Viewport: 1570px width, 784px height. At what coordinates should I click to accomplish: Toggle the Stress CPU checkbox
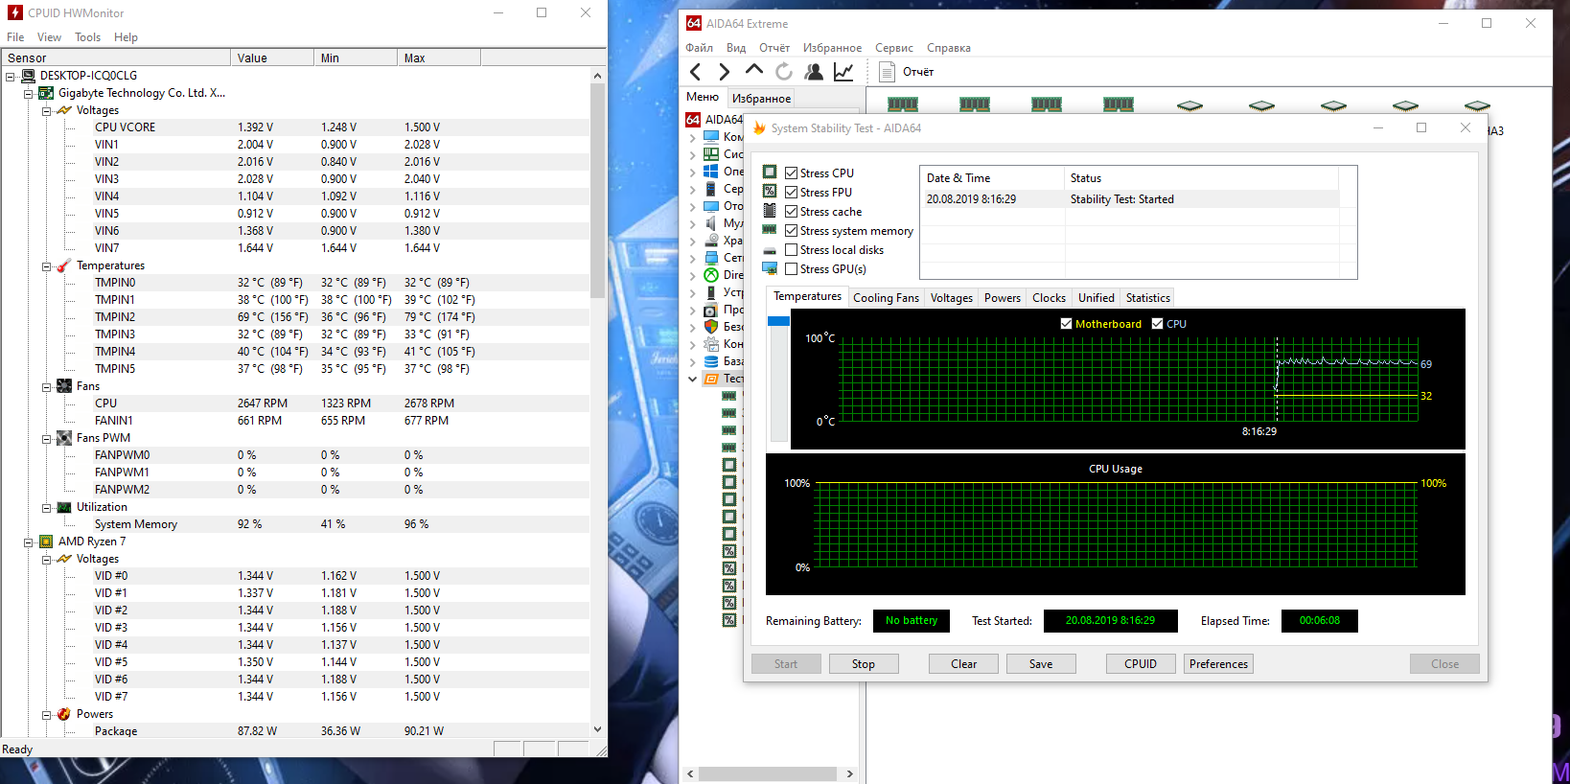coord(792,173)
